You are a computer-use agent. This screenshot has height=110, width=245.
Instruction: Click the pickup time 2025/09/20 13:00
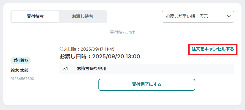pyautogui.click(x=116, y=56)
